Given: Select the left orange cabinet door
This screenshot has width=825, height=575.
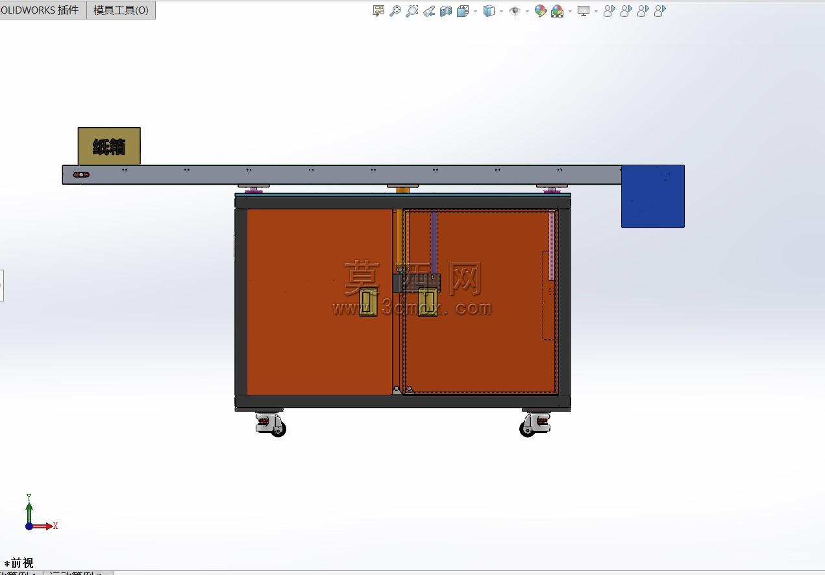Looking at the screenshot, I should click(x=319, y=301).
